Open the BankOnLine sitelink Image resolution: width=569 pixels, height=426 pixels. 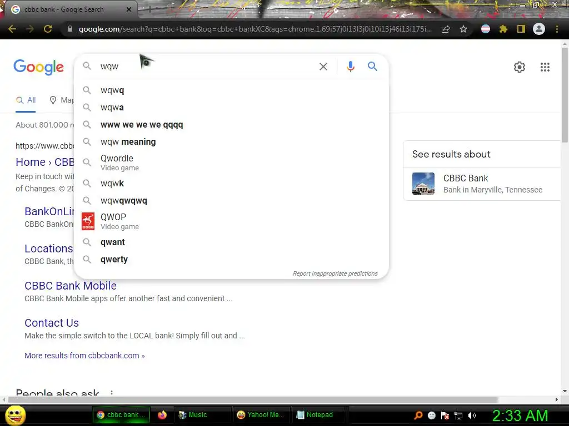coord(49,211)
